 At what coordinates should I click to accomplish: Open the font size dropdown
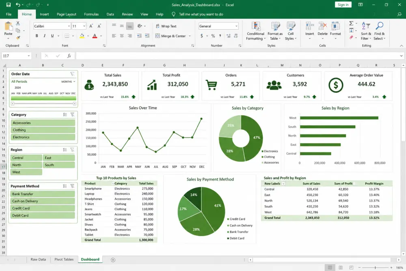coord(84,26)
